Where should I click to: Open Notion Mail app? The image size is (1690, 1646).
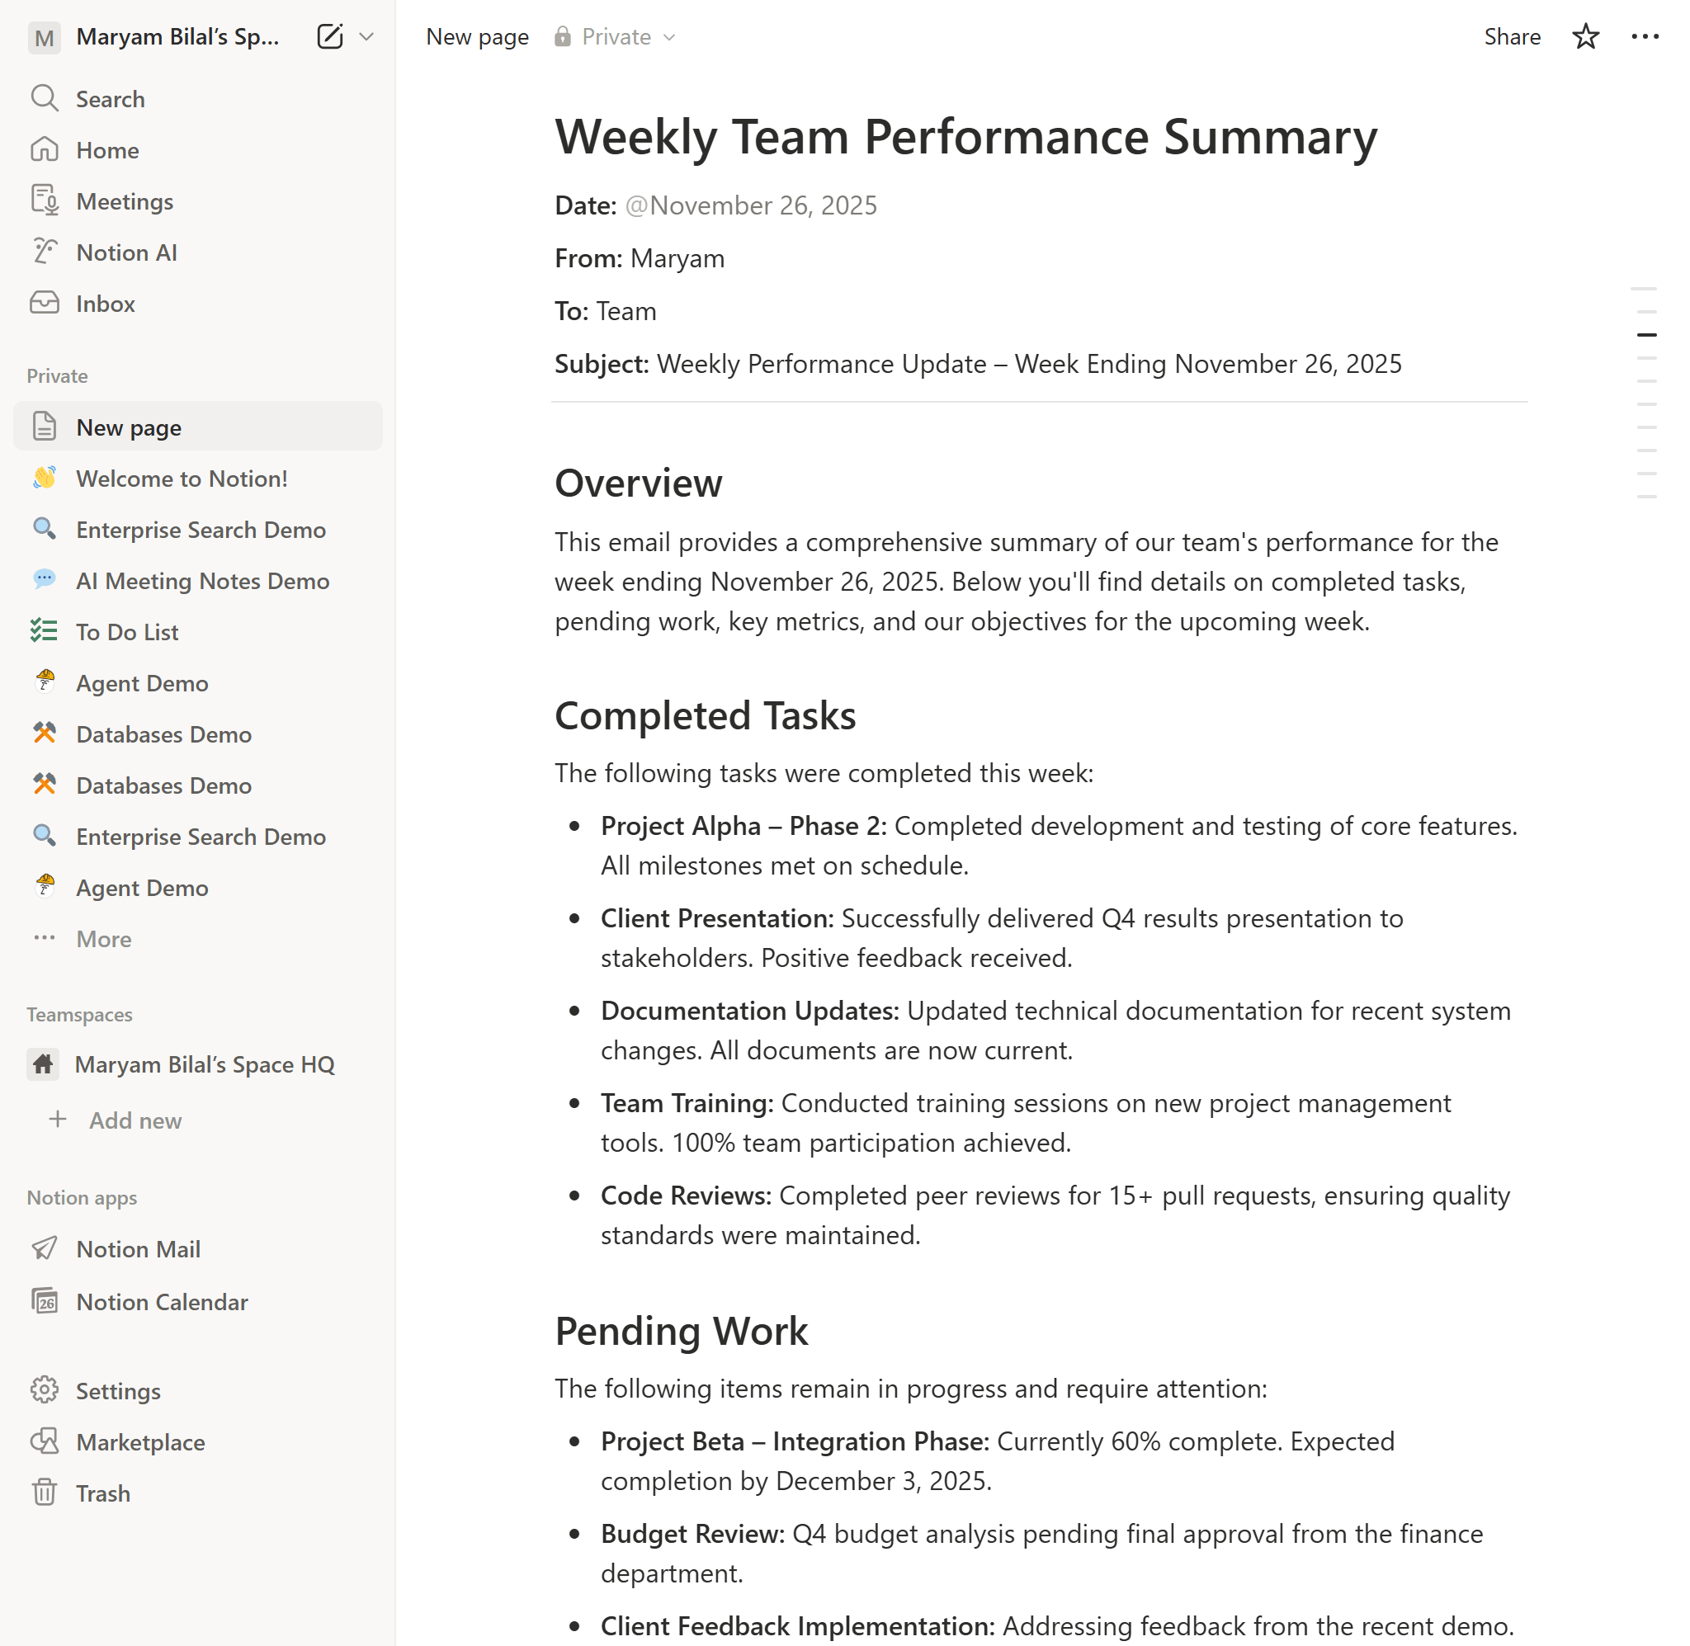pos(138,1249)
